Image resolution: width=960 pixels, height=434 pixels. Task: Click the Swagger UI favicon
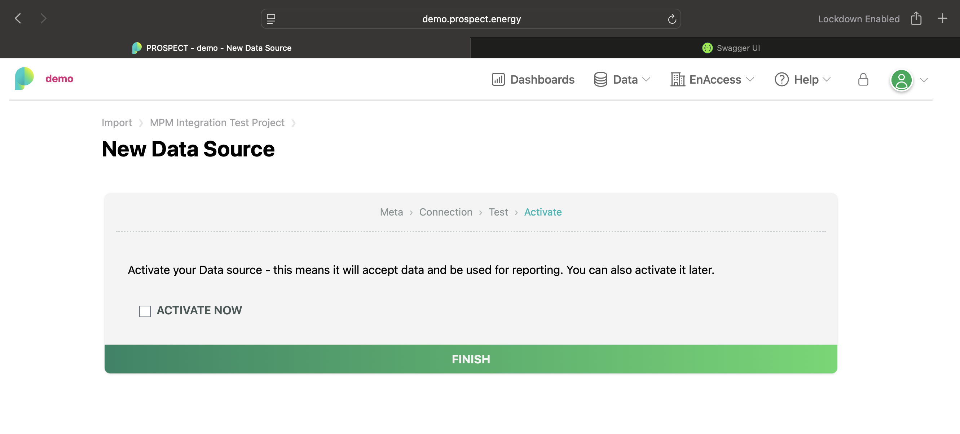coord(707,48)
